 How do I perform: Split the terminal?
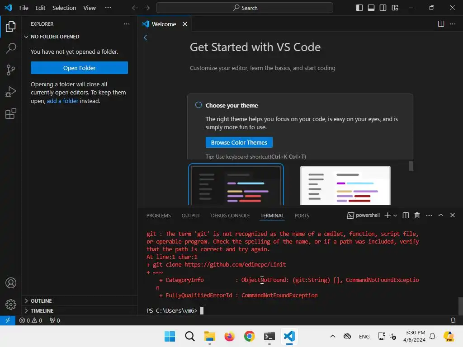tap(406, 216)
